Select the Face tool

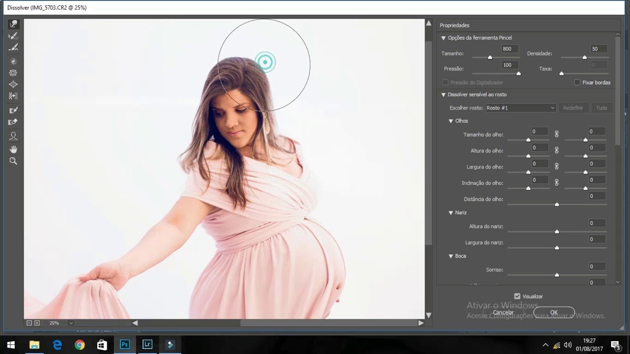click(13, 136)
